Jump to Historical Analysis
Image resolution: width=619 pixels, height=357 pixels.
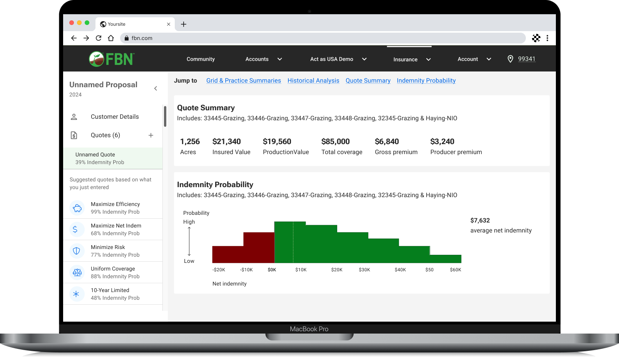coord(313,81)
